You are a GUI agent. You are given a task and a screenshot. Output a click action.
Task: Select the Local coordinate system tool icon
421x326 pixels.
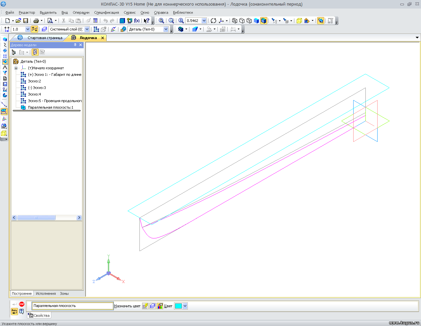click(4, 119)
